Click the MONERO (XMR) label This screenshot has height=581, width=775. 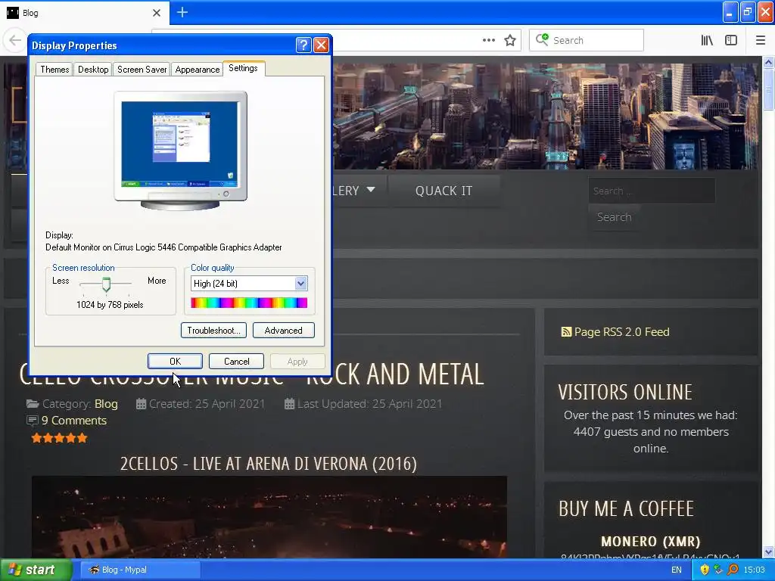coord(650,542)
